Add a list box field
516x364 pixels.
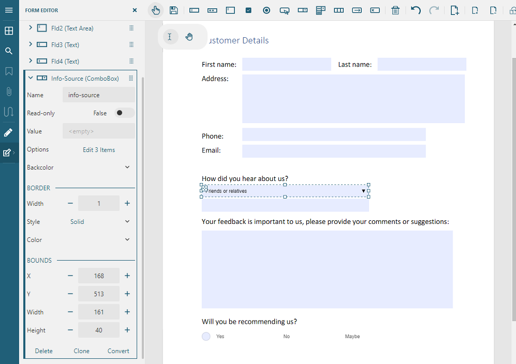point(320,10)
